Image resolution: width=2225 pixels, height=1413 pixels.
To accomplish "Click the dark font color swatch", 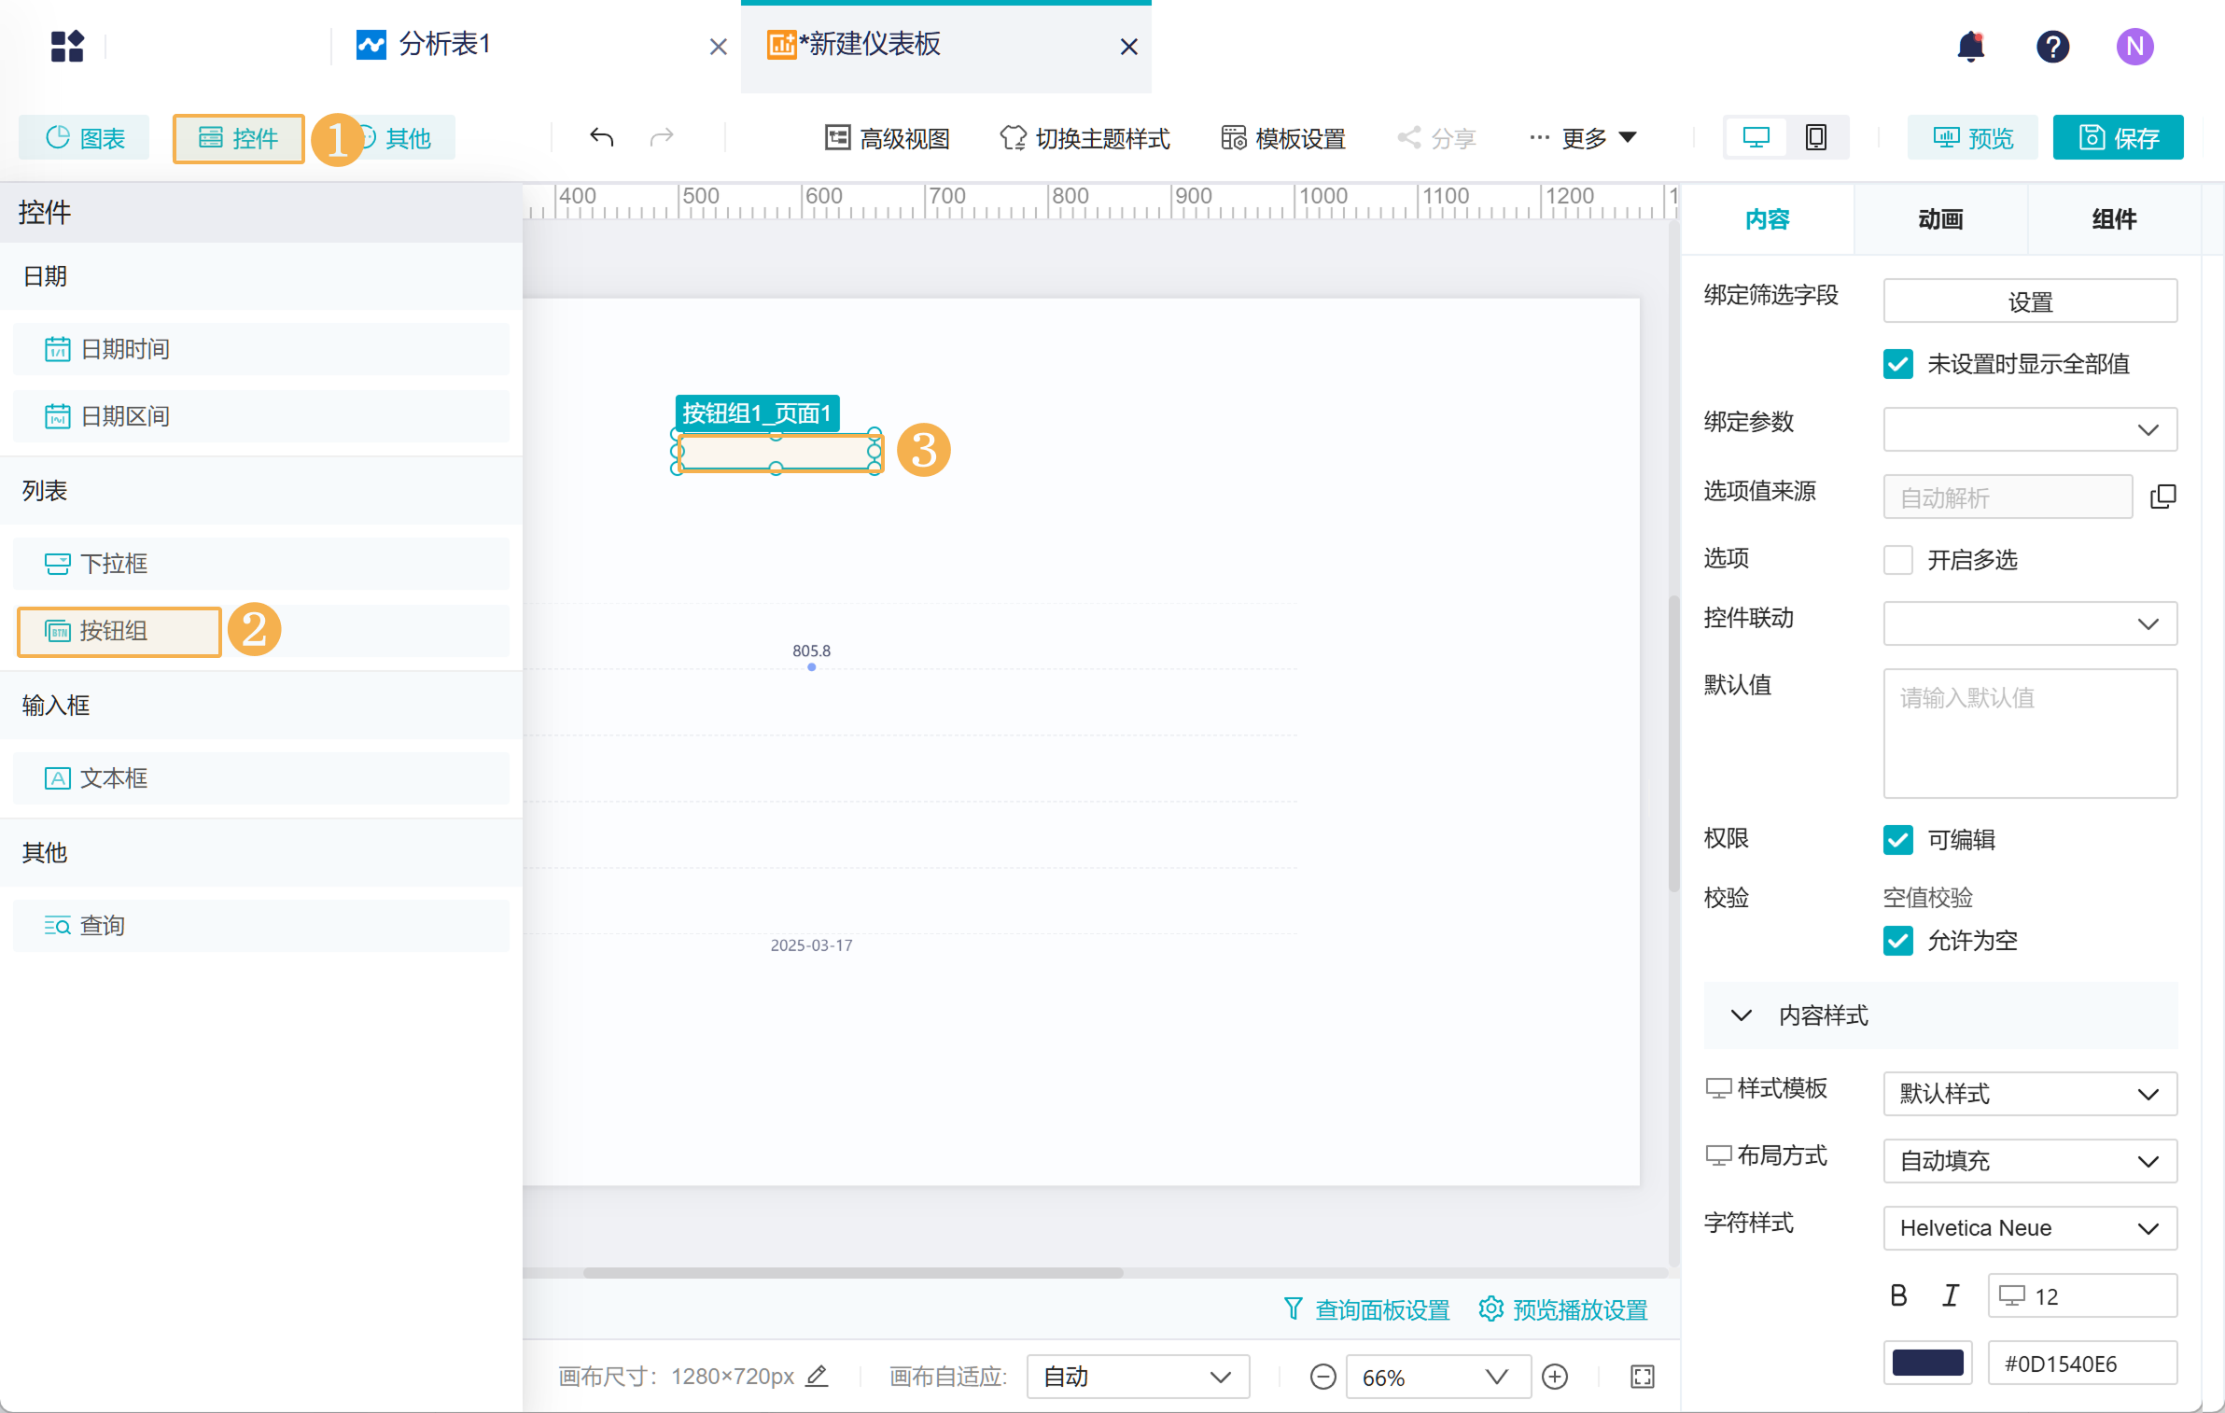I will pos(1926,1363).
